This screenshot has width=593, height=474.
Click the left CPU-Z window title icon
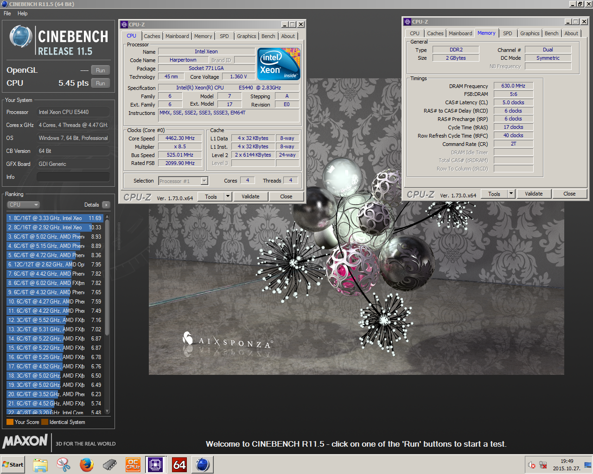coord(124,25)
